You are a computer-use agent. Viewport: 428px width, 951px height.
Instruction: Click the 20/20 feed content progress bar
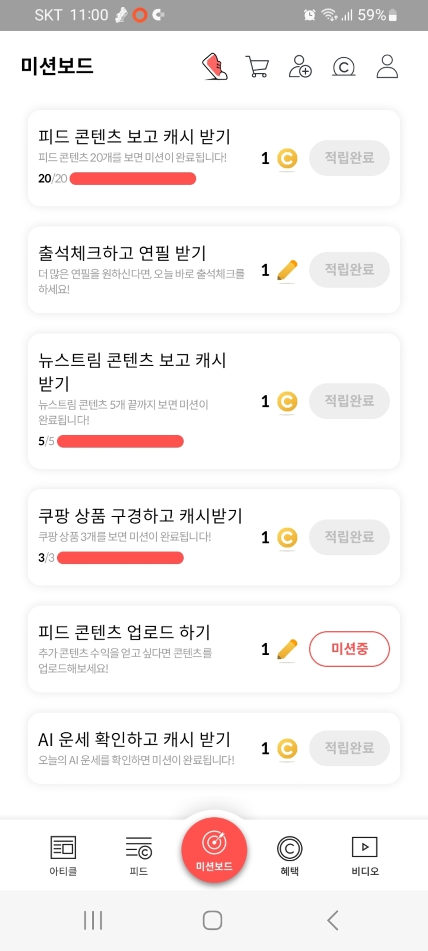click(133, 179)
